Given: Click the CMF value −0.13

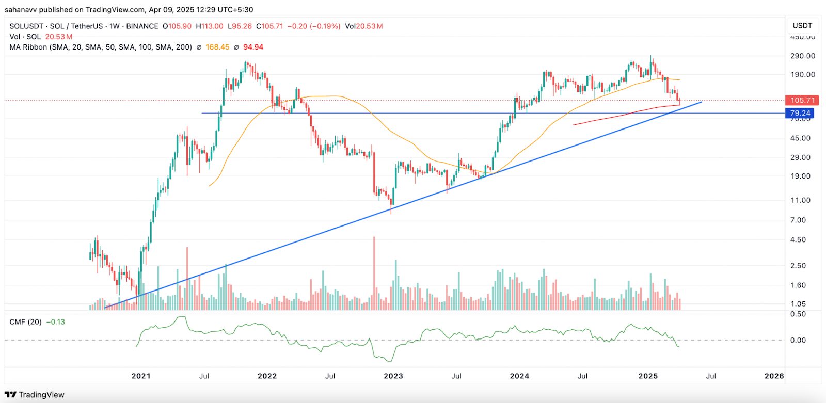Looking at the screenshot, I should point(56,322).
